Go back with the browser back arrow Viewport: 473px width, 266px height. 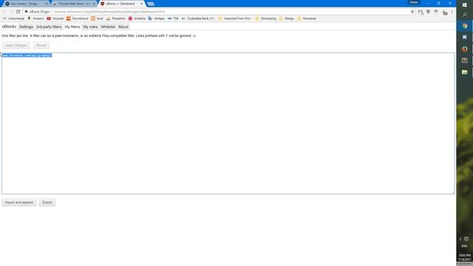pos(4,12)
